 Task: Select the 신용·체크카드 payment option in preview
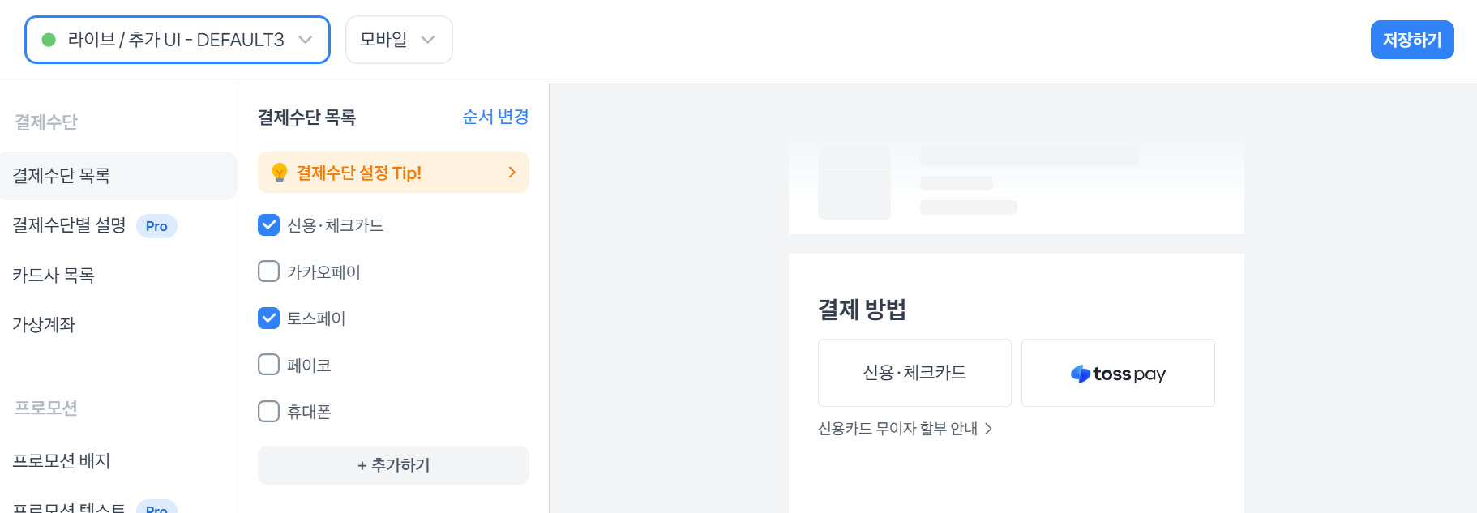[x=914, y=373]
